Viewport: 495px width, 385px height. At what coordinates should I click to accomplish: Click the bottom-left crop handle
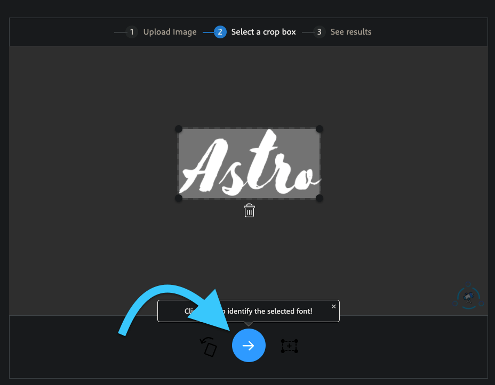point(179,198)
